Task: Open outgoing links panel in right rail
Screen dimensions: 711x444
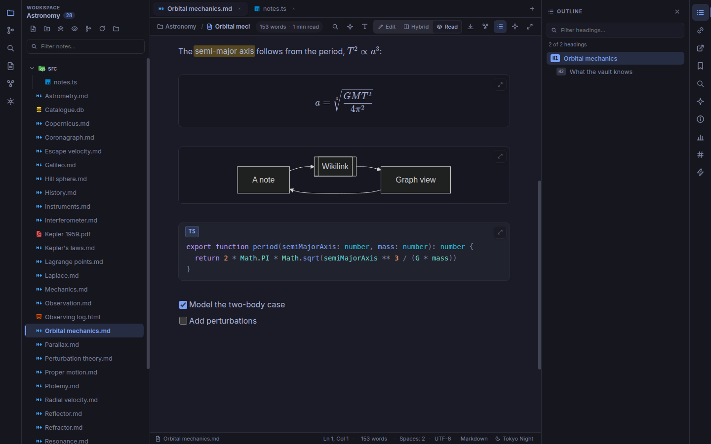Action: coord(700,48)
